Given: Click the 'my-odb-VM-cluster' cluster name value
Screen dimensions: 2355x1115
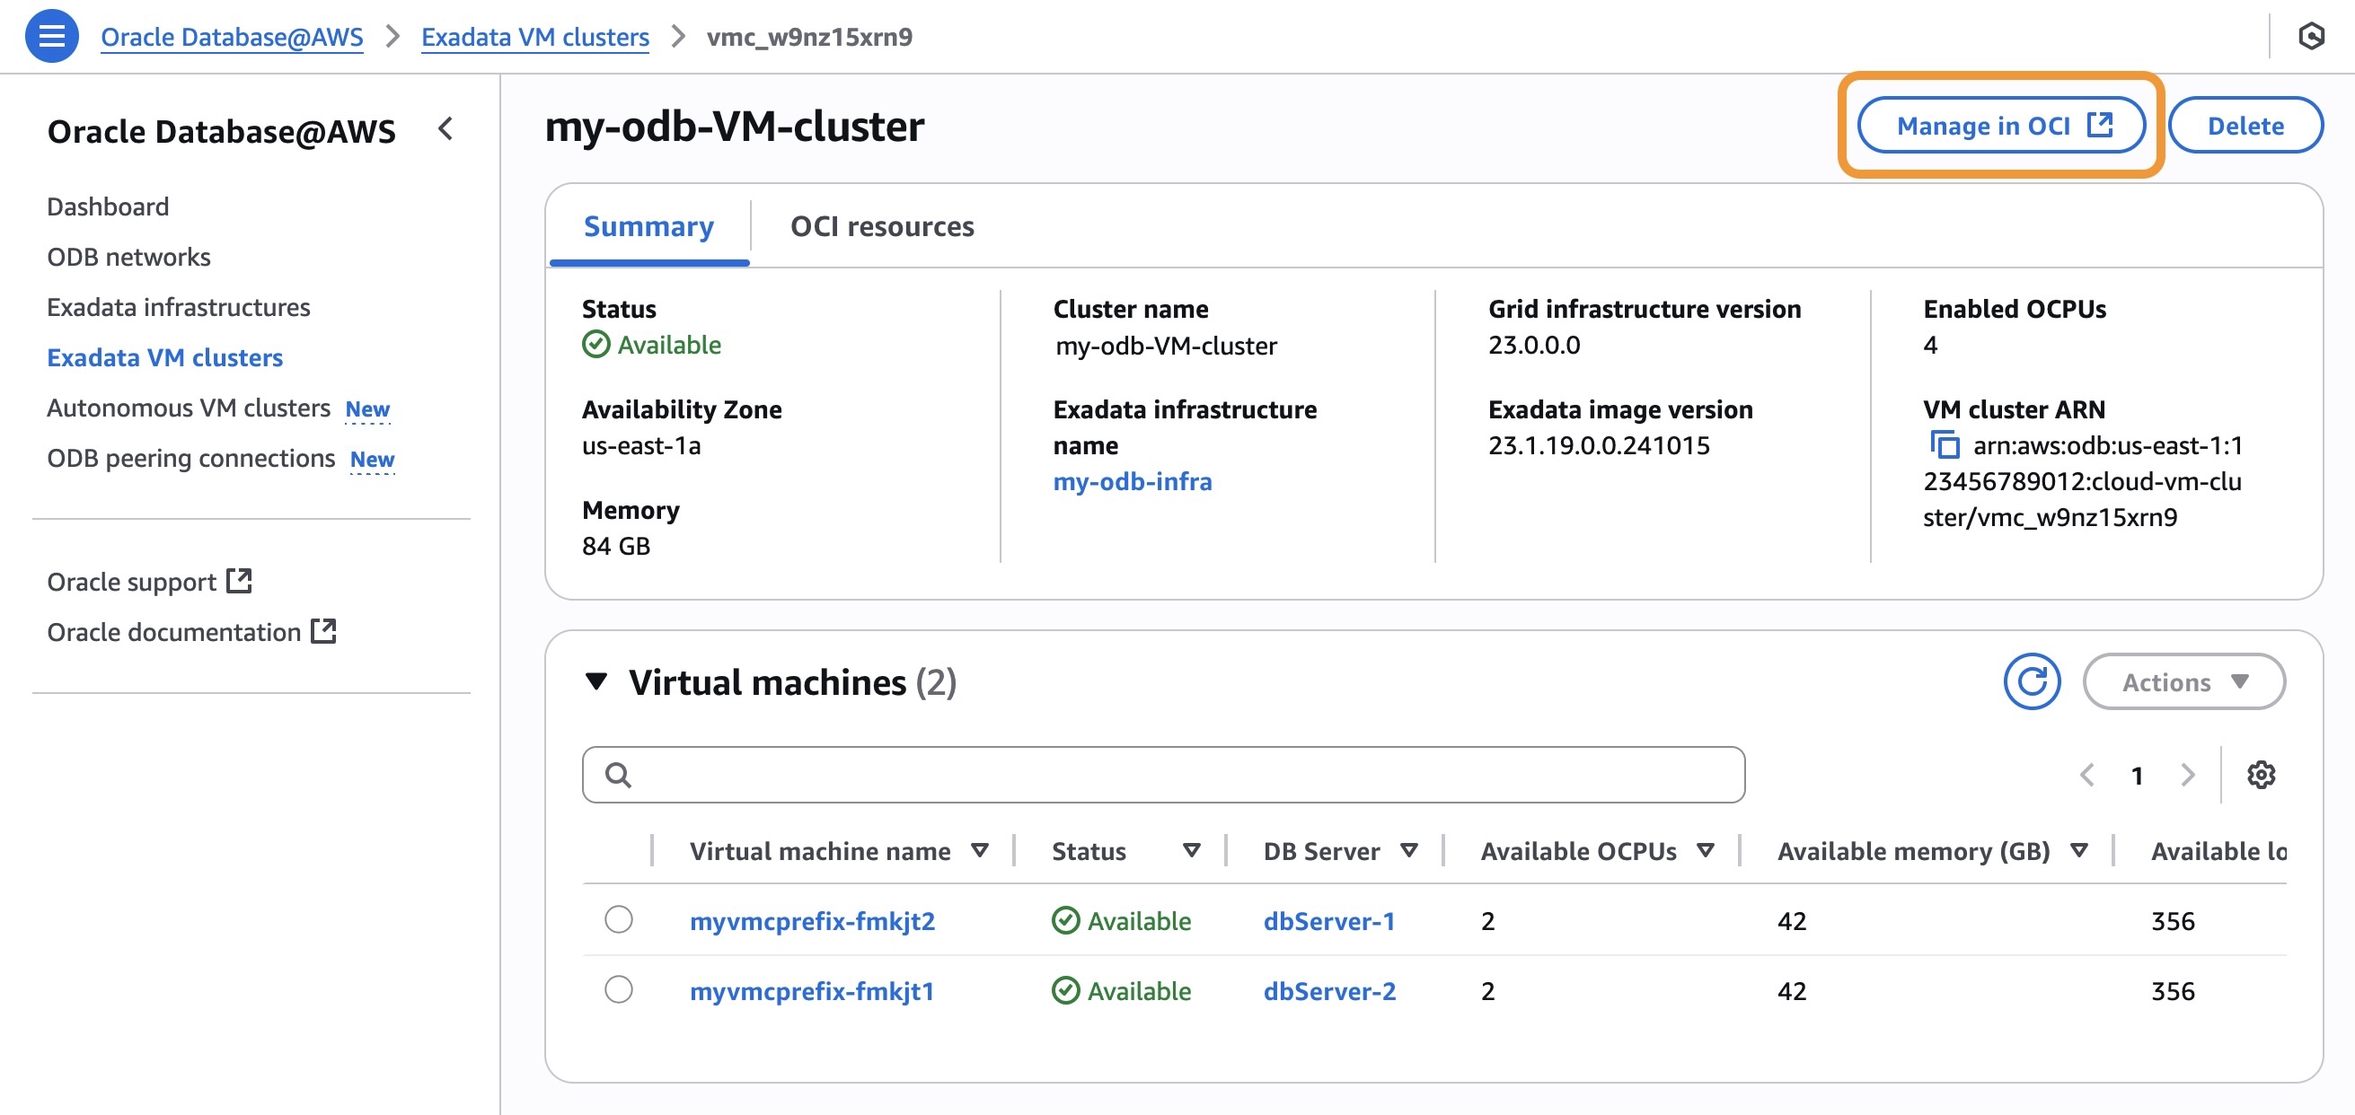Looking at the screenshot, I should [x=1166, y=346].
